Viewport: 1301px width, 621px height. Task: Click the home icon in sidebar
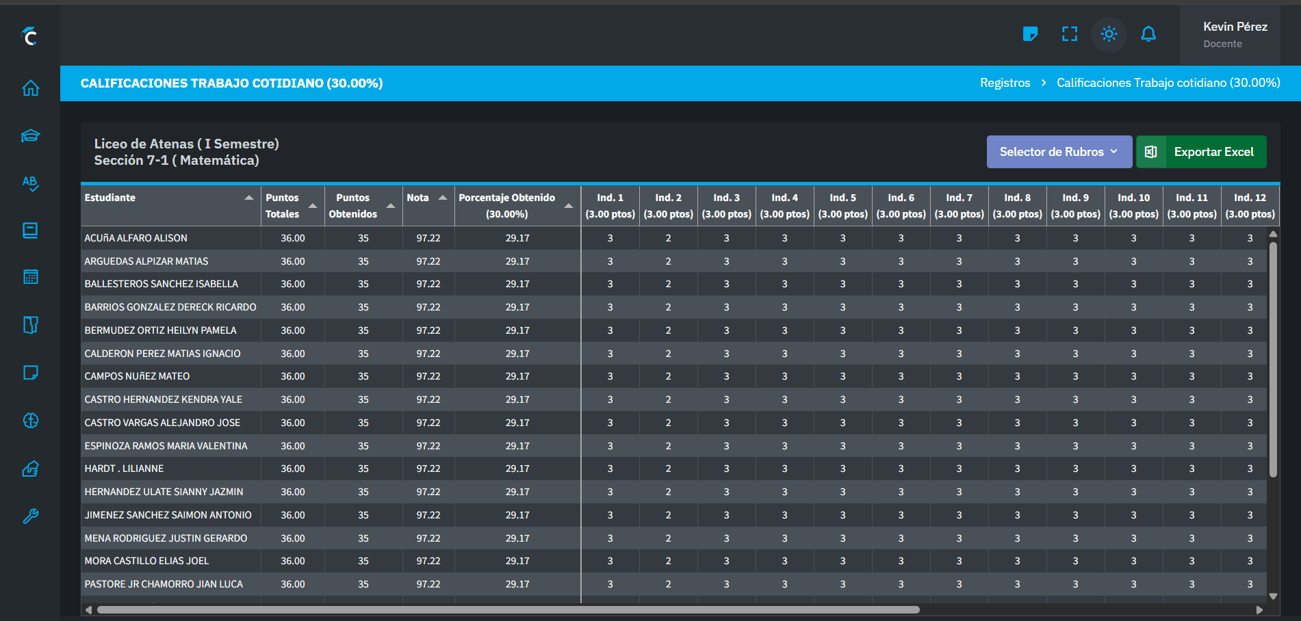click(30, 88)
